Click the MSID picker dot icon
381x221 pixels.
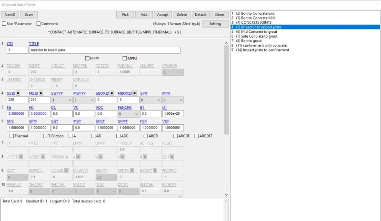[41, 93]
